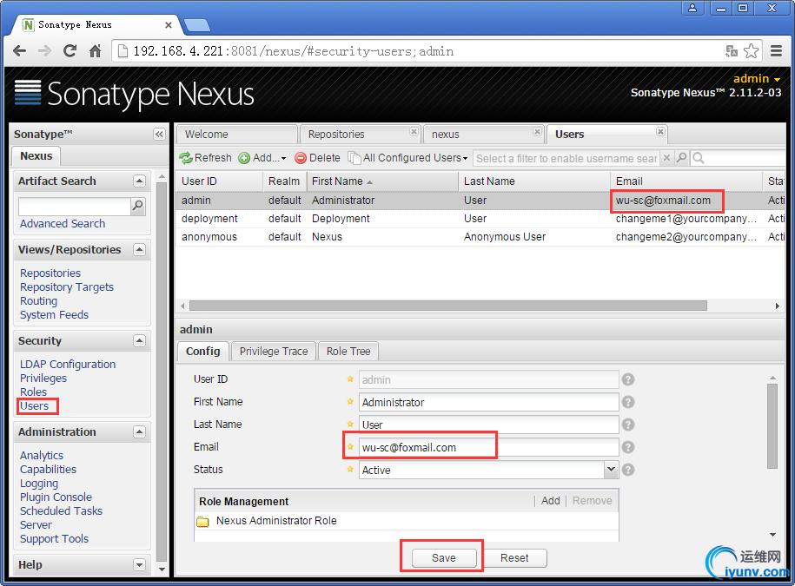Reset the user form
The height and width of the screenshot is (586, 795).
click(514, 557)
